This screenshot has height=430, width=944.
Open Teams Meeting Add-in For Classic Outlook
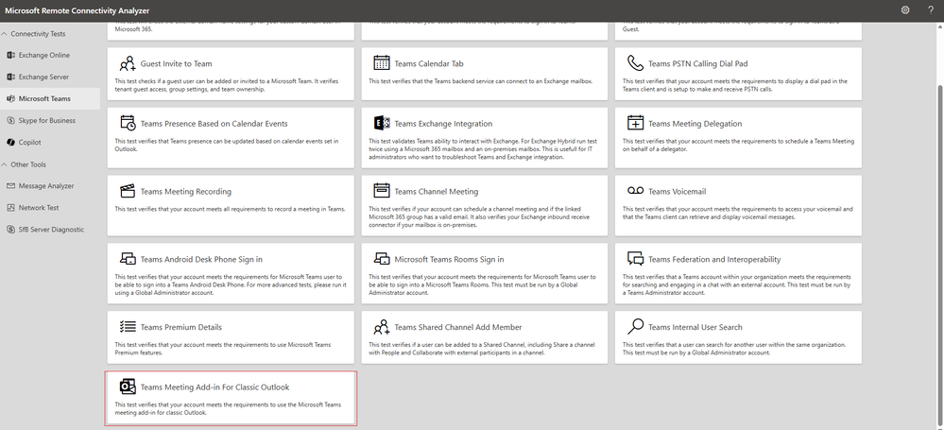click(231, 398)
